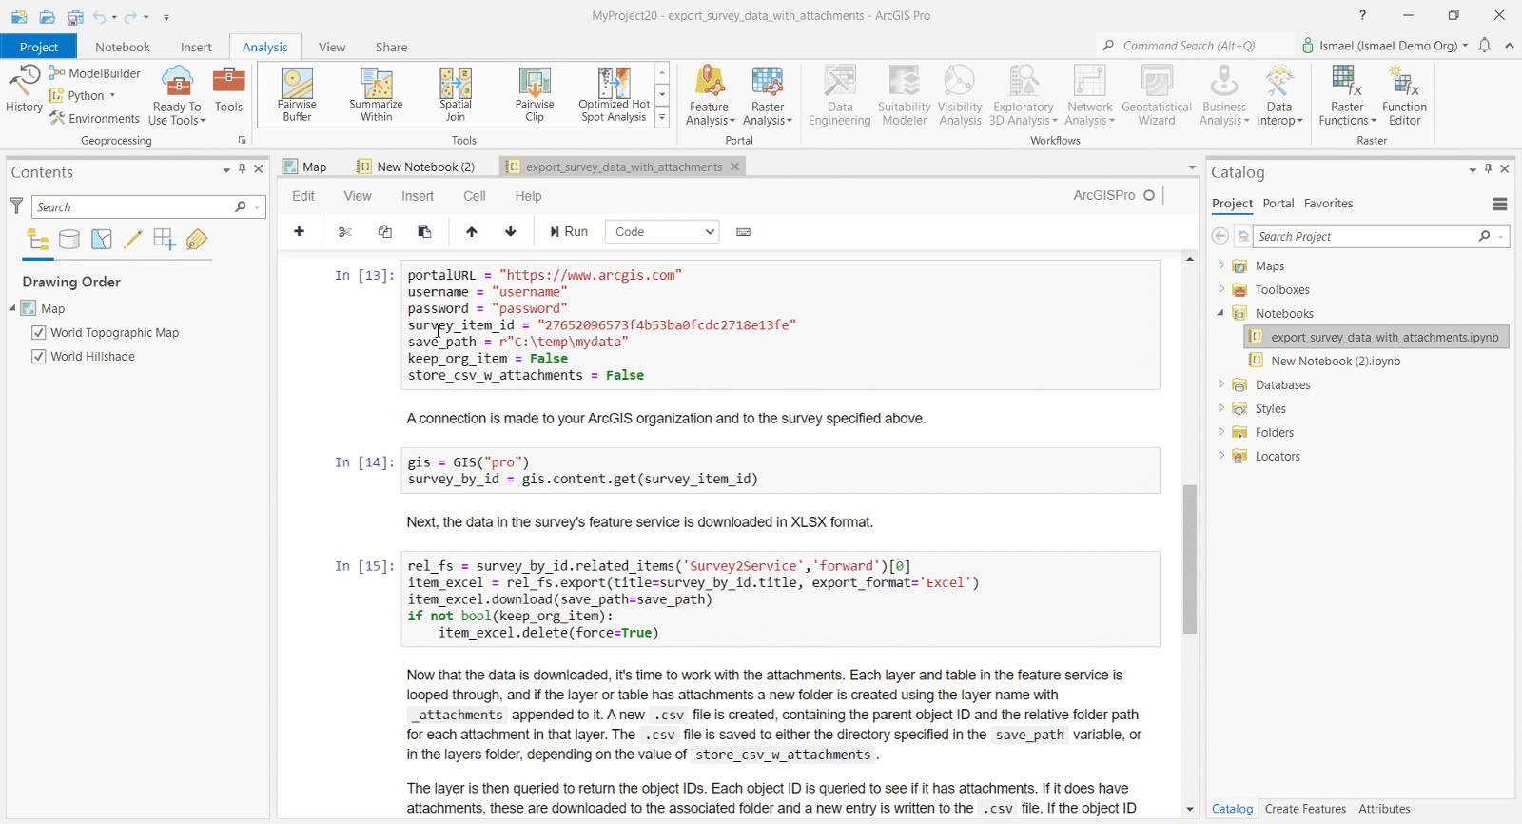Click the Command Search box
Screen dimensions: 1522x824
tap(1194, 46)
